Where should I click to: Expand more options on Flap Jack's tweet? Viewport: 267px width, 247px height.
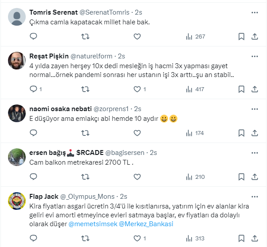click(x=255, y=196)
